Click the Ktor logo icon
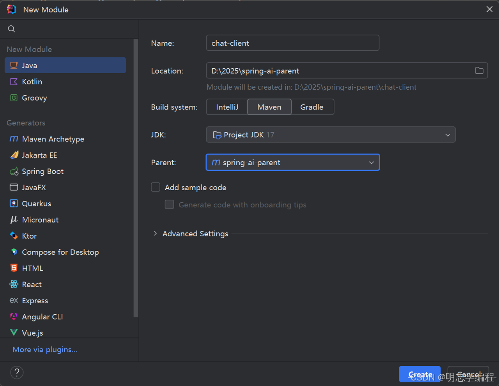This screenshot has height=386, width=499. (14, 236)
